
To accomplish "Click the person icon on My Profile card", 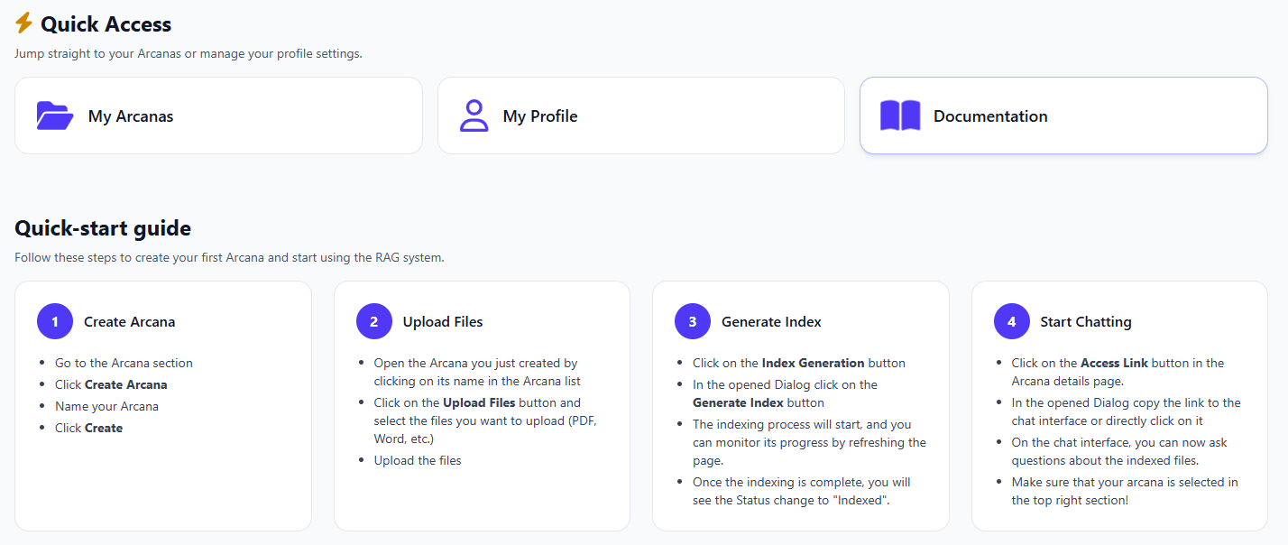I will tap(474, 115).
